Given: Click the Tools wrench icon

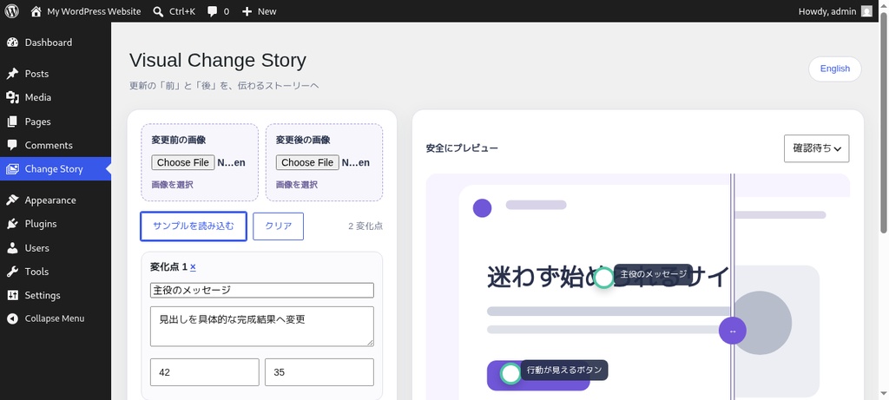Looking at the screenshot, I should pyautogui.click(x=12, y=272).
